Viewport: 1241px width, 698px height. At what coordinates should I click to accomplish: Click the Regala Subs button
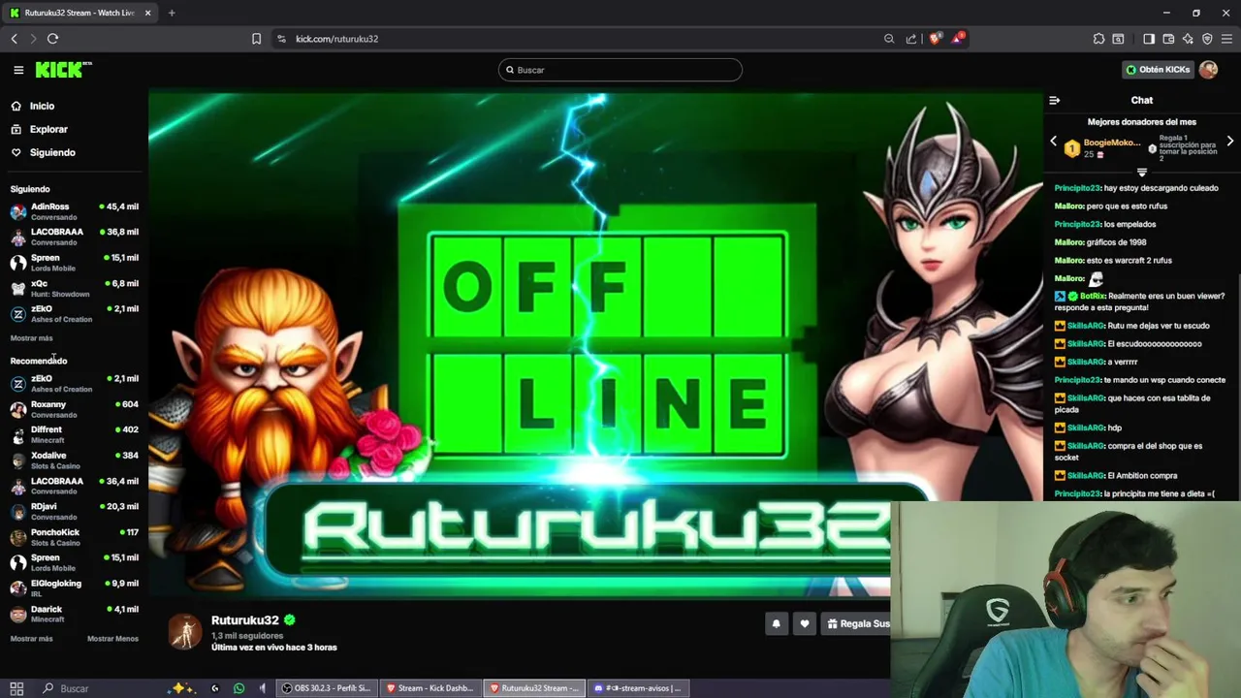[x=857, y=623]
